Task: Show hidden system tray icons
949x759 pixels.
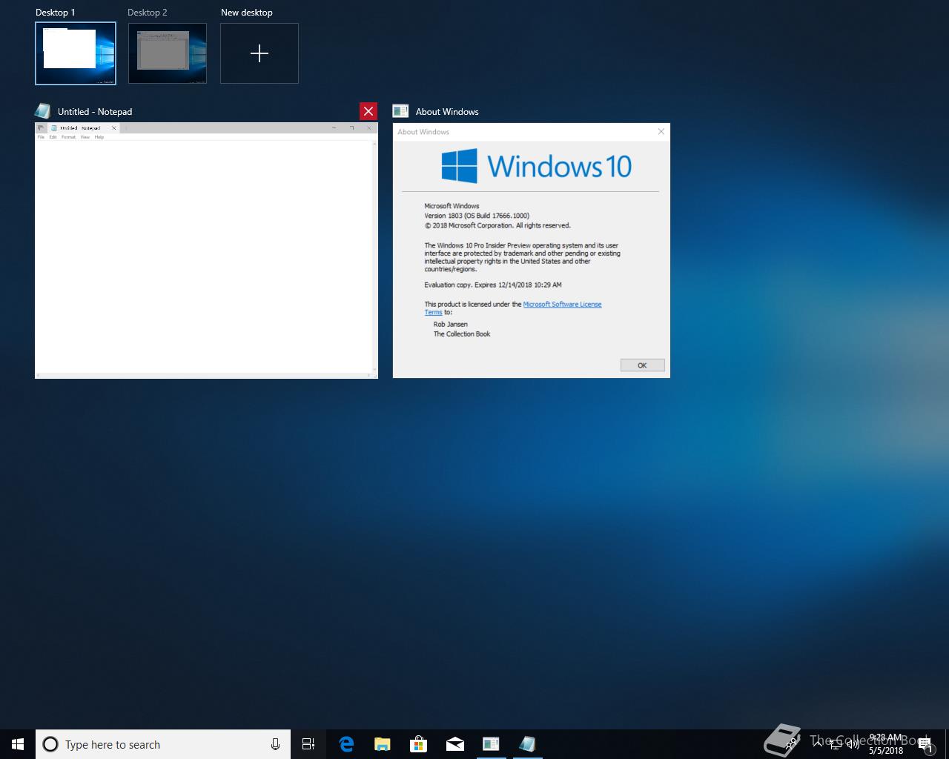Action: [817, 743]
